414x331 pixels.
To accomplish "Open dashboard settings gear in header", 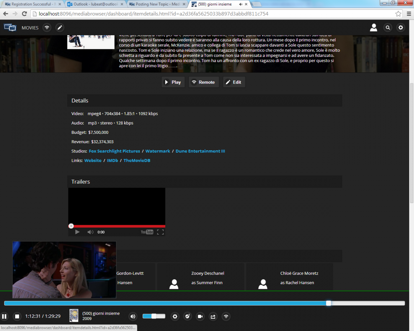I will pyautogui.click(x=401, y=28).
